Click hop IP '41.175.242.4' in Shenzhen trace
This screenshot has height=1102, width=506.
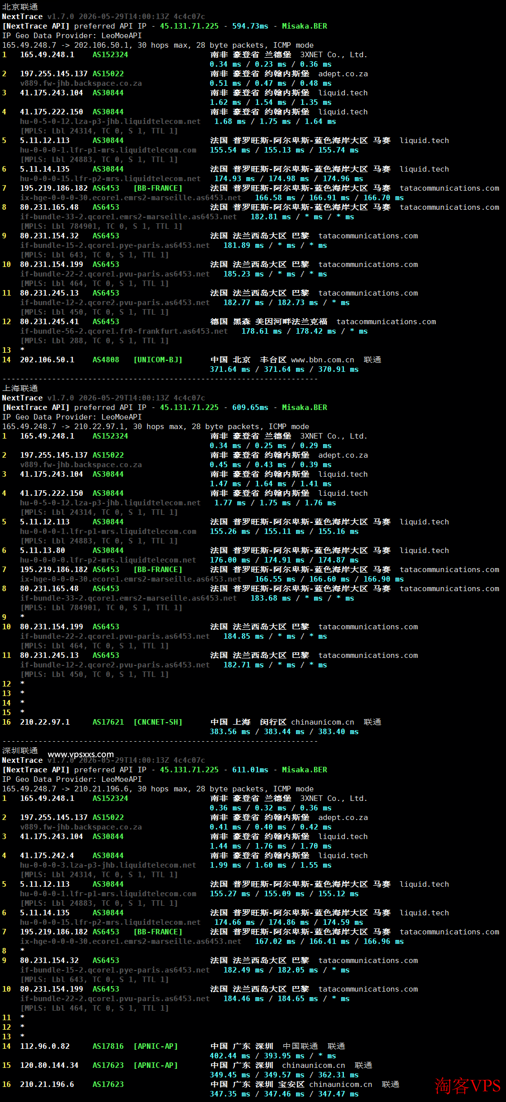click(x=47, y=856)
